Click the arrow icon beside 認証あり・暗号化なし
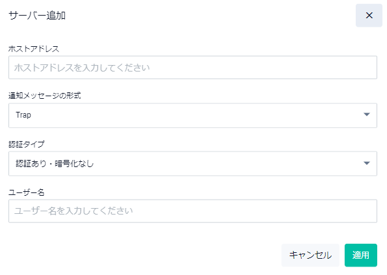This screenshot has height=275, width=387. (x=367, y=163)
